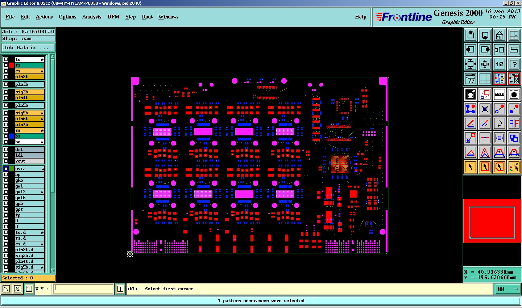Image resolution: width=522 pixels, height=308 pixels.
Task: Click the ruler measure tool icon
Action: [x=500, y=94]
